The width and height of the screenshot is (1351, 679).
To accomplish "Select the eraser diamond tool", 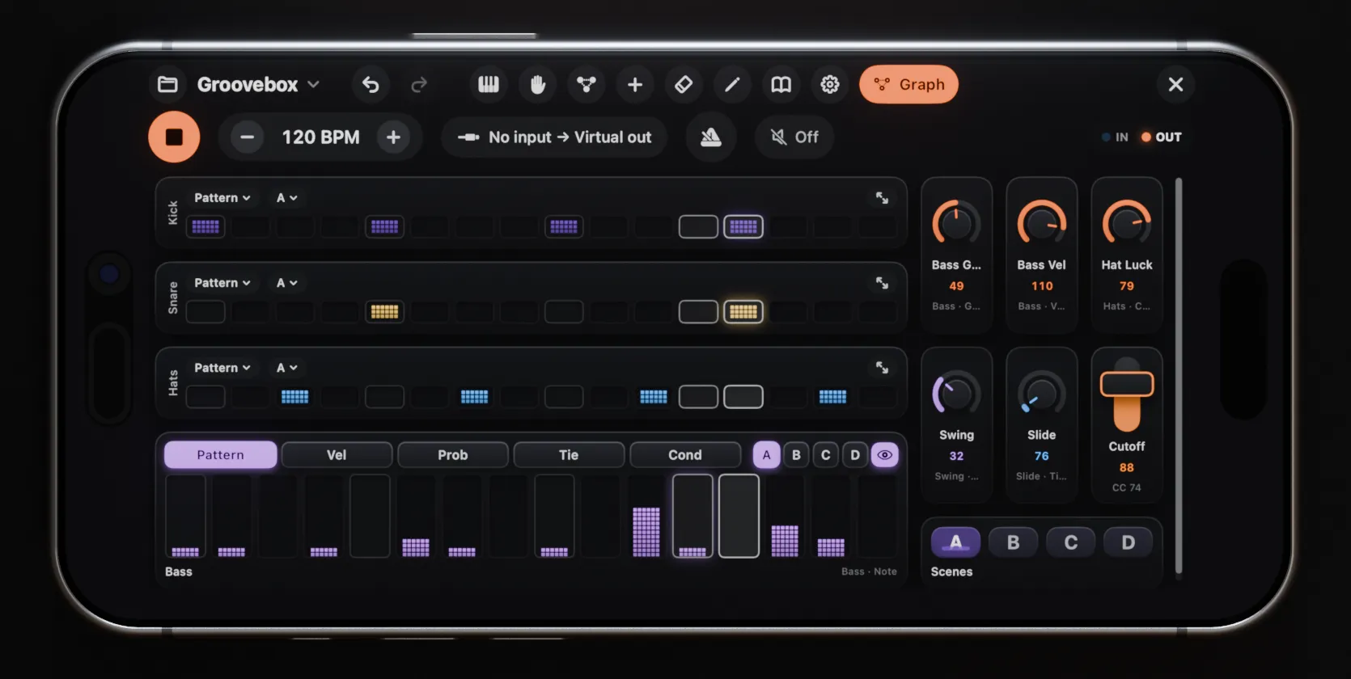I will click(684, 84).
